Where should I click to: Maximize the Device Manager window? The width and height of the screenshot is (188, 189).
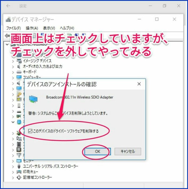tap(157, 19)
